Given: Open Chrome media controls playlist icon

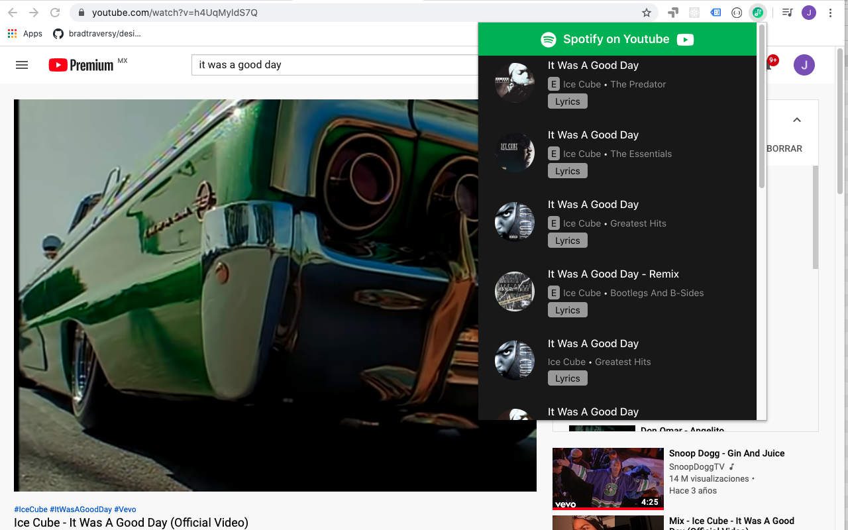Looking at the screenshot, I should (x=787, y=13).
